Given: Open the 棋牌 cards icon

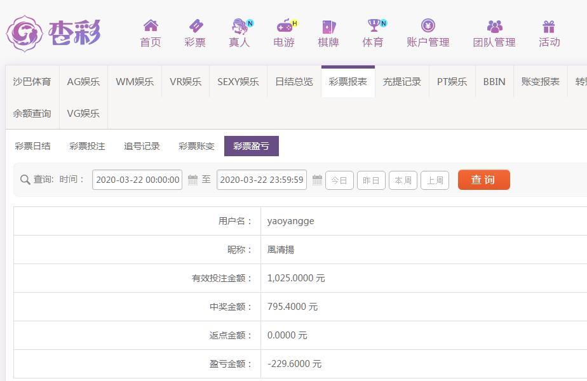Looking at the screenshot, I should coord(328,27).
